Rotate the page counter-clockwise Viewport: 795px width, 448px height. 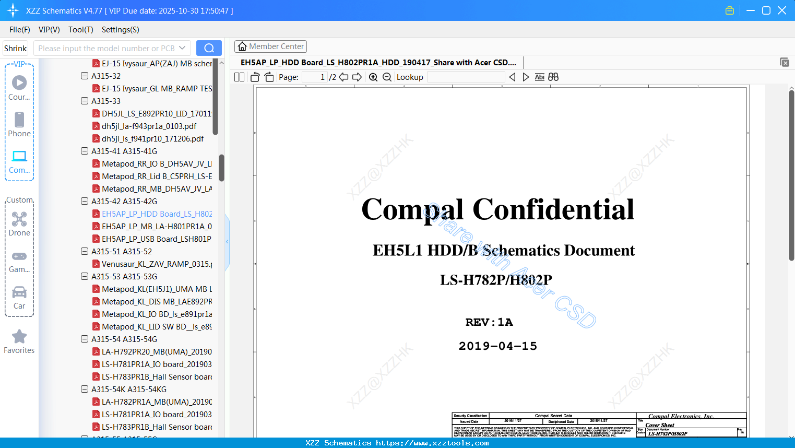[x=255, y=77]
